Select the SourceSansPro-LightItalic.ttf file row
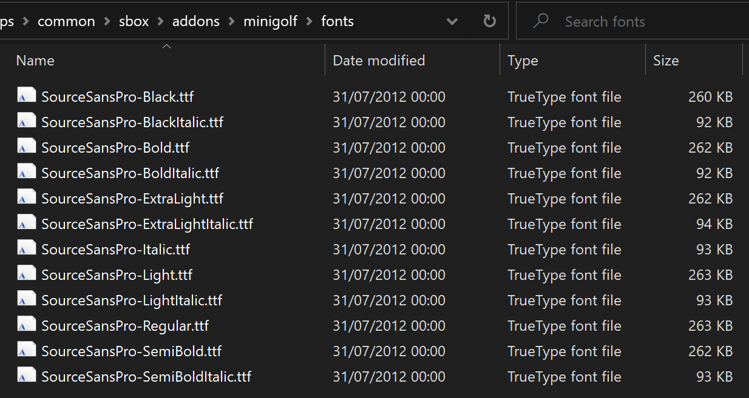This screenshot has height=398, width=749. [375, 300]
